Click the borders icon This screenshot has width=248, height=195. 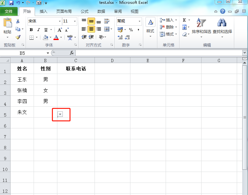pos(31,37)
